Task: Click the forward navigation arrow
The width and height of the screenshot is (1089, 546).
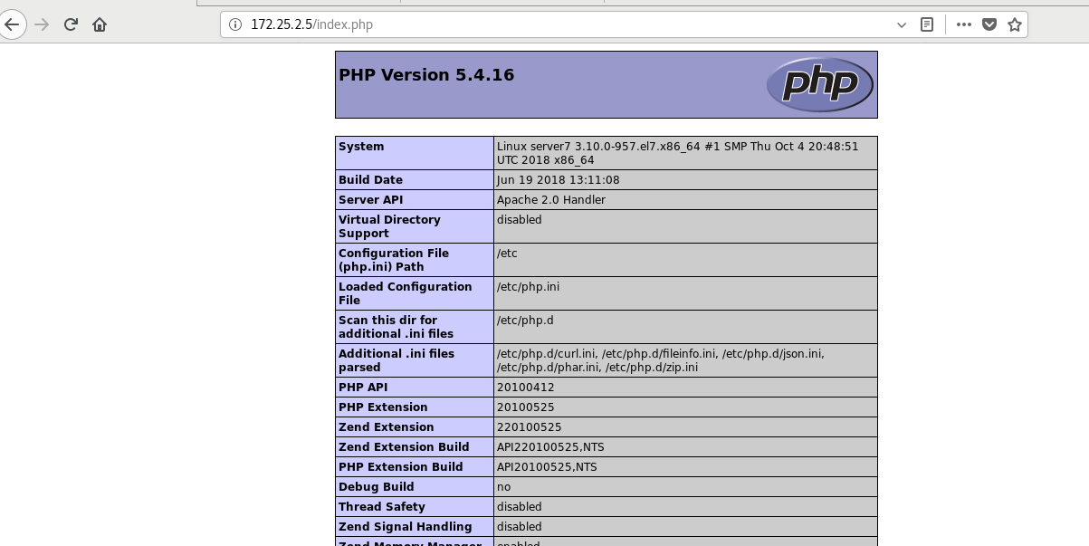Action: coord(41,24)
